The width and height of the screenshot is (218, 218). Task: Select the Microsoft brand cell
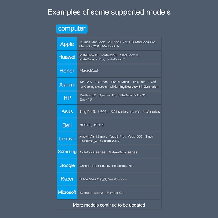[67, 193]
